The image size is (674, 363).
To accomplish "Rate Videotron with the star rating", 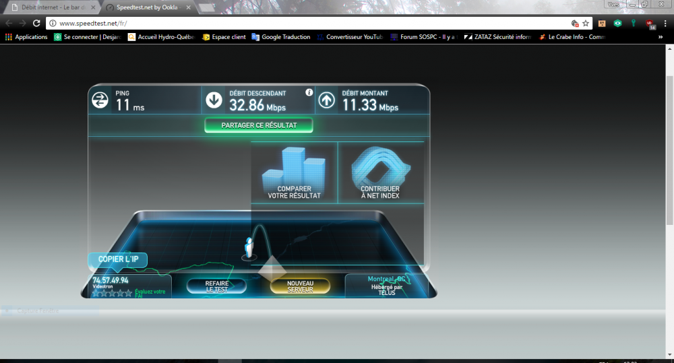I will pos(112,293).
